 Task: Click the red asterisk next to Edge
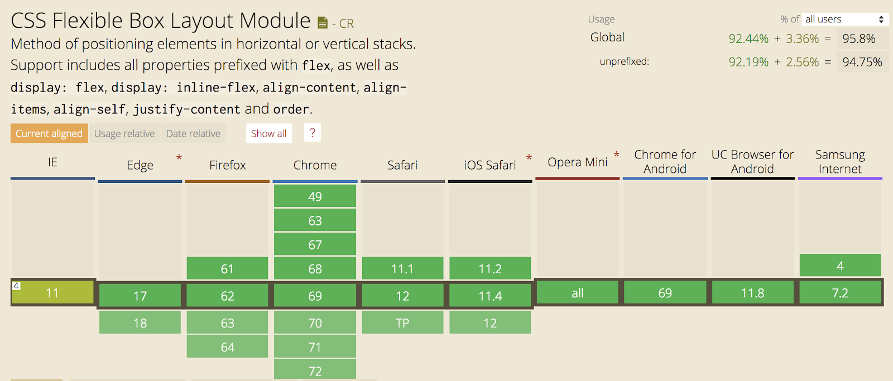coord(179,158)
